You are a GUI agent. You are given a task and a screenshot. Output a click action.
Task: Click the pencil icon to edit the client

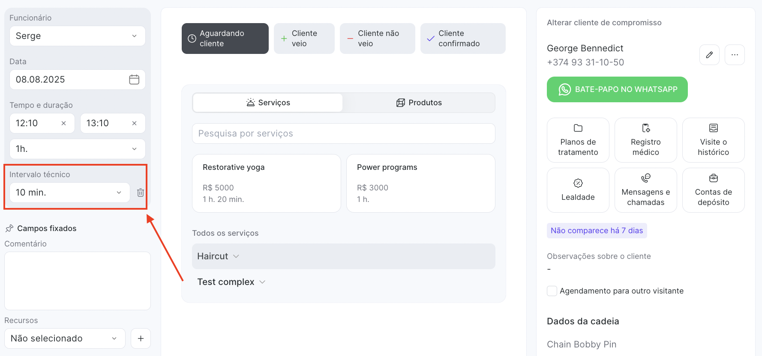tap(709, 55)
